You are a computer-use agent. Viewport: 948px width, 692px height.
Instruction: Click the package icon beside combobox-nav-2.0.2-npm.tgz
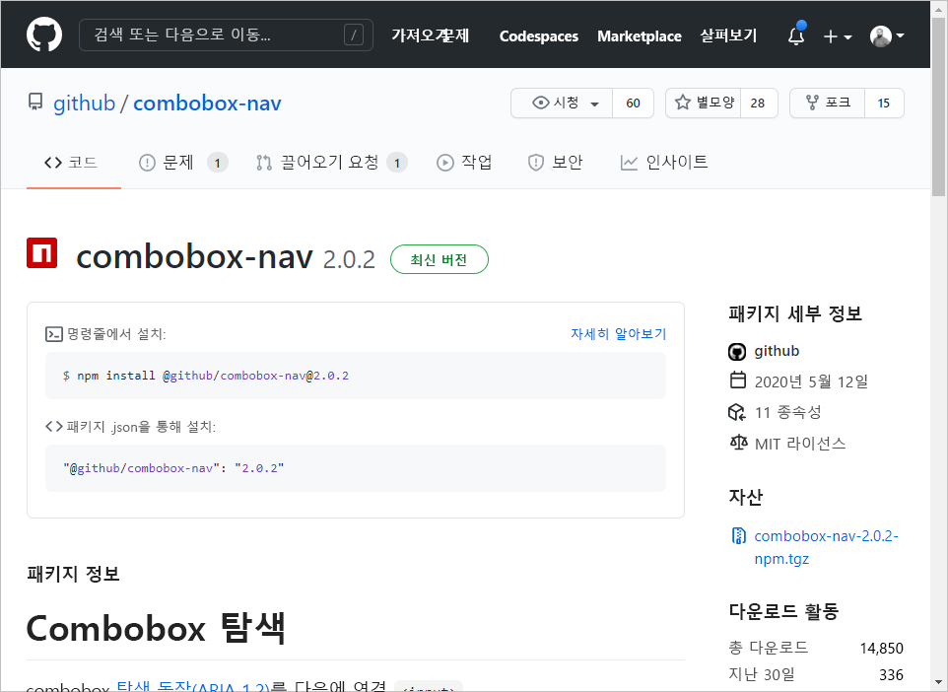[x=738, y=535]
